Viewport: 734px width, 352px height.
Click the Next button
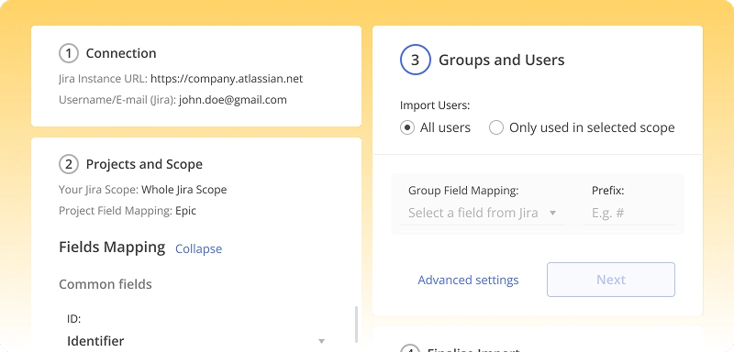[x=611, y=280]
